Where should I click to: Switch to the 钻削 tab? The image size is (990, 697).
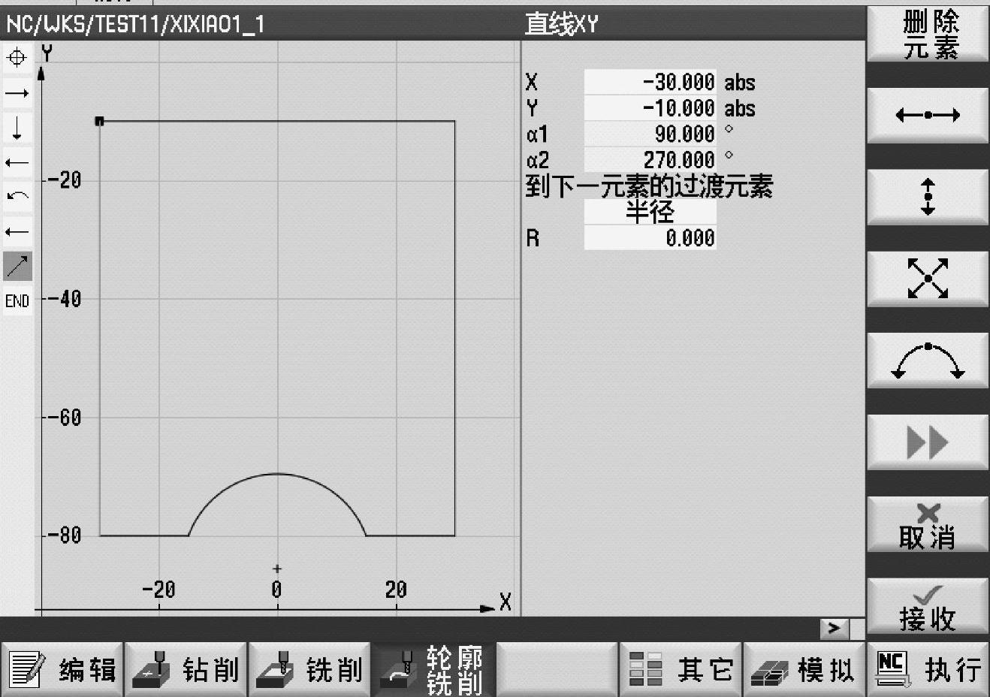coord(186,669)
